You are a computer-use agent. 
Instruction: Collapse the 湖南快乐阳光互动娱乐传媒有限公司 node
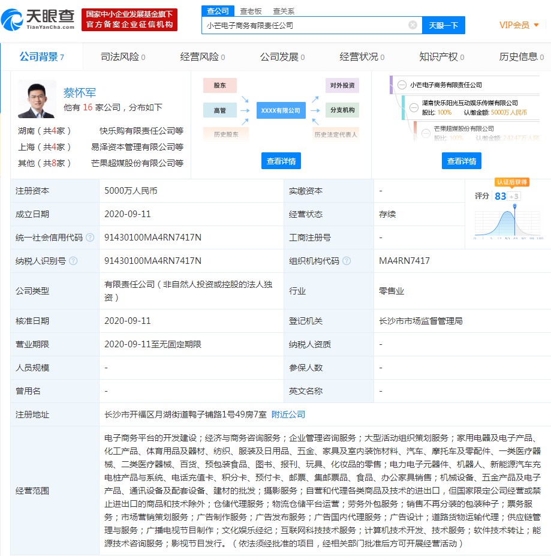coord(414,107)
